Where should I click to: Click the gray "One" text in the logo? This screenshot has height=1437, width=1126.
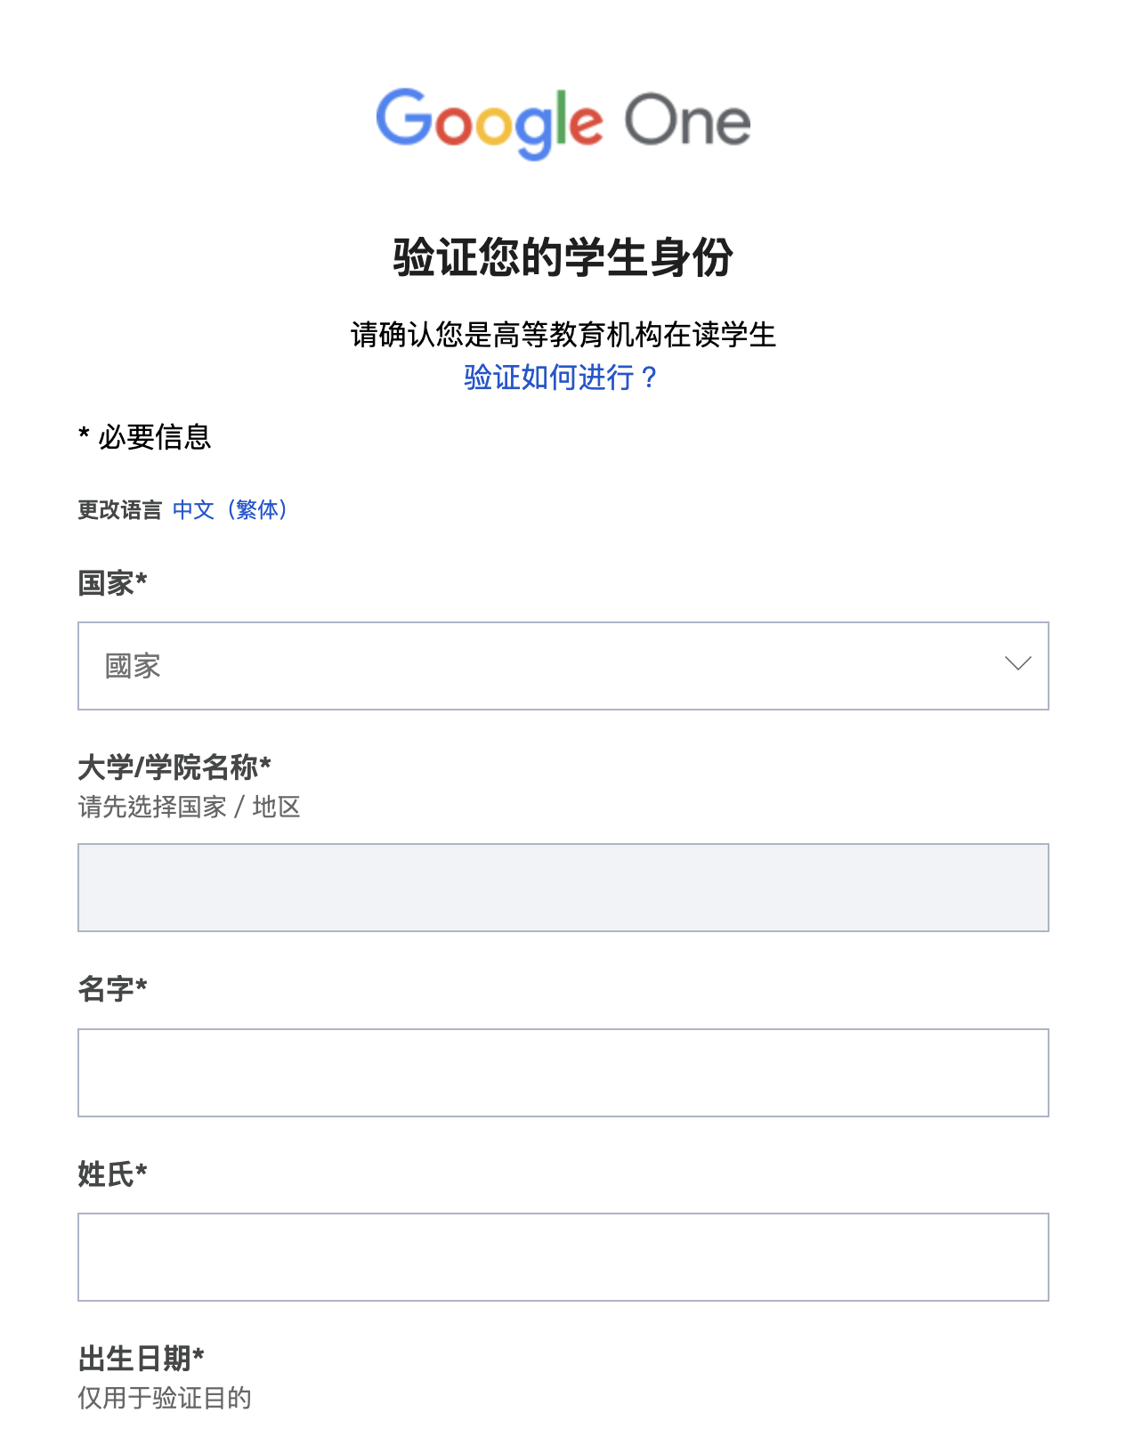click(x=687, y=121)
